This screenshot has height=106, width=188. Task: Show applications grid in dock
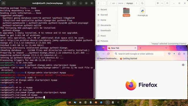pyautogui.click(x=118, y=102)
